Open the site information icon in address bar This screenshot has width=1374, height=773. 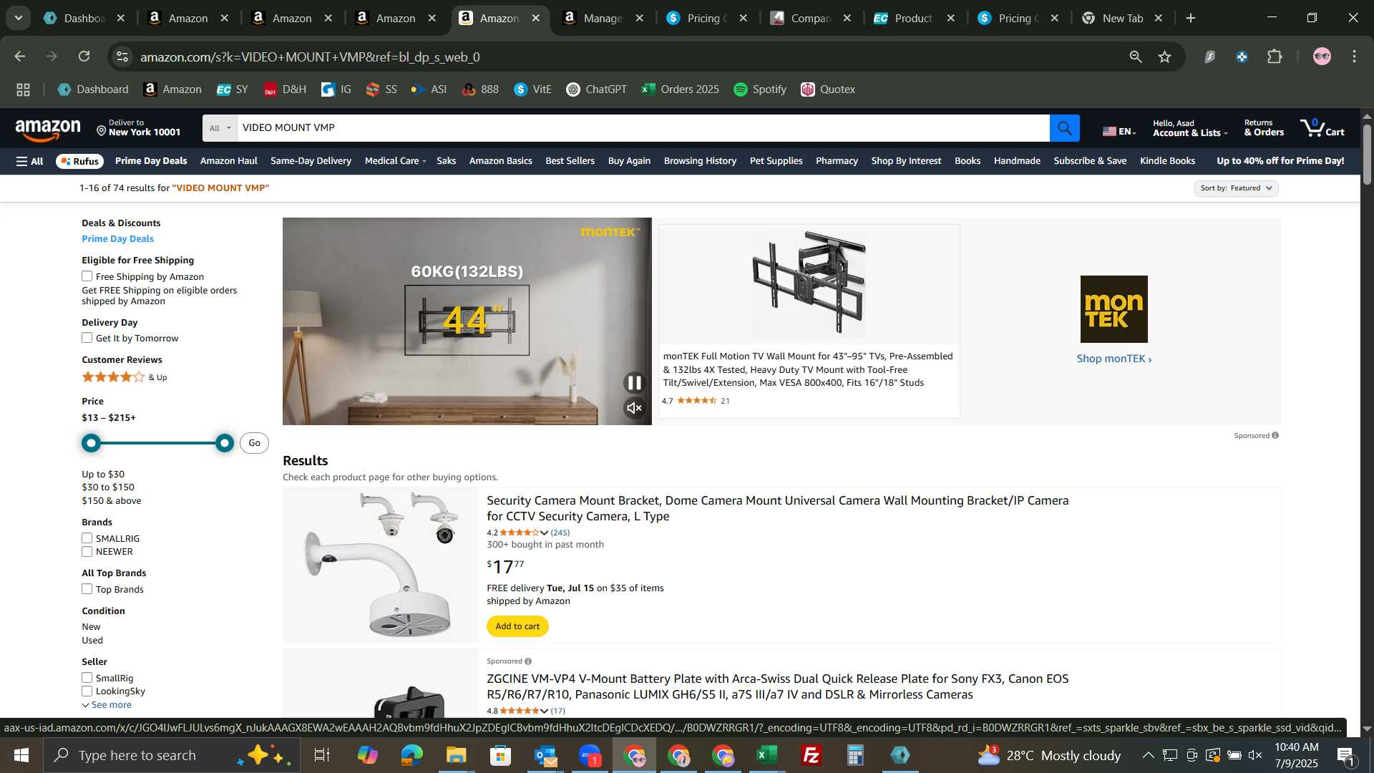pos(122,57)
